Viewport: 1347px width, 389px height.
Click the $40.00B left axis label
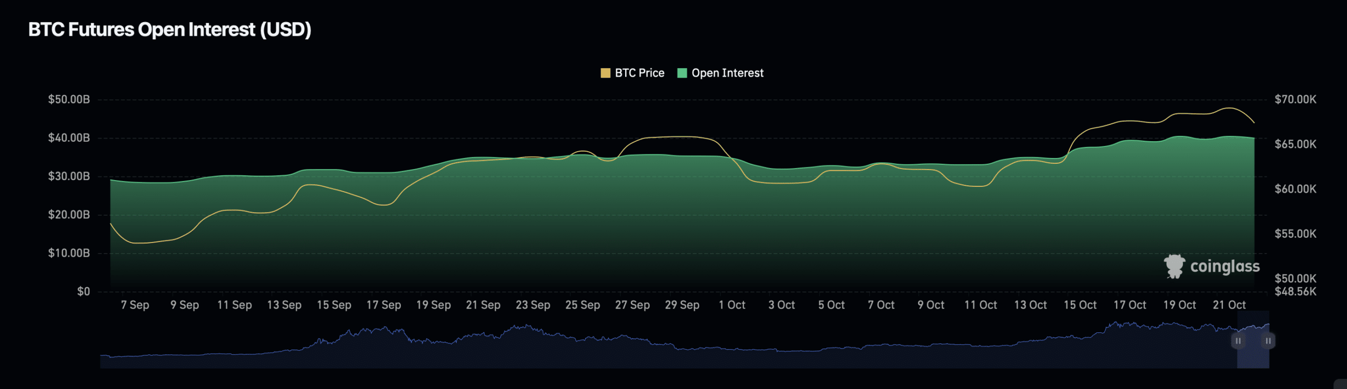coord(69,138)
